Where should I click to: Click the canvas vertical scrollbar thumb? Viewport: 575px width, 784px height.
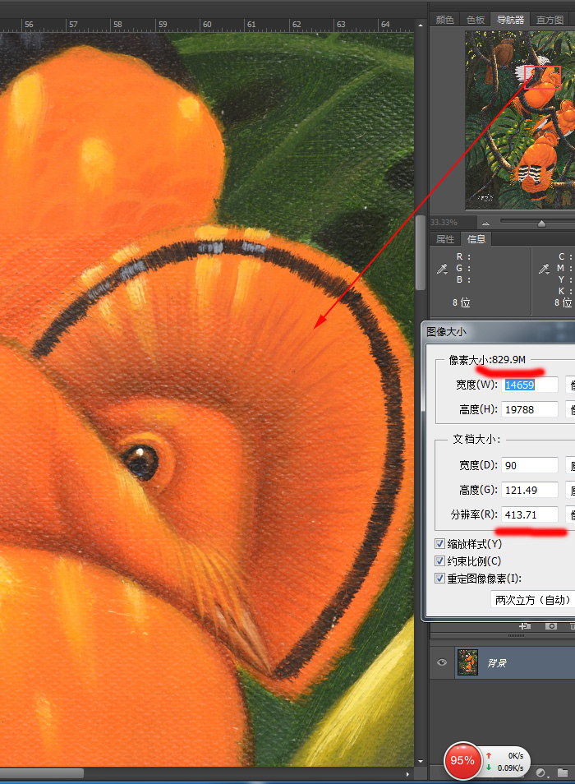(x=420, y=253)
